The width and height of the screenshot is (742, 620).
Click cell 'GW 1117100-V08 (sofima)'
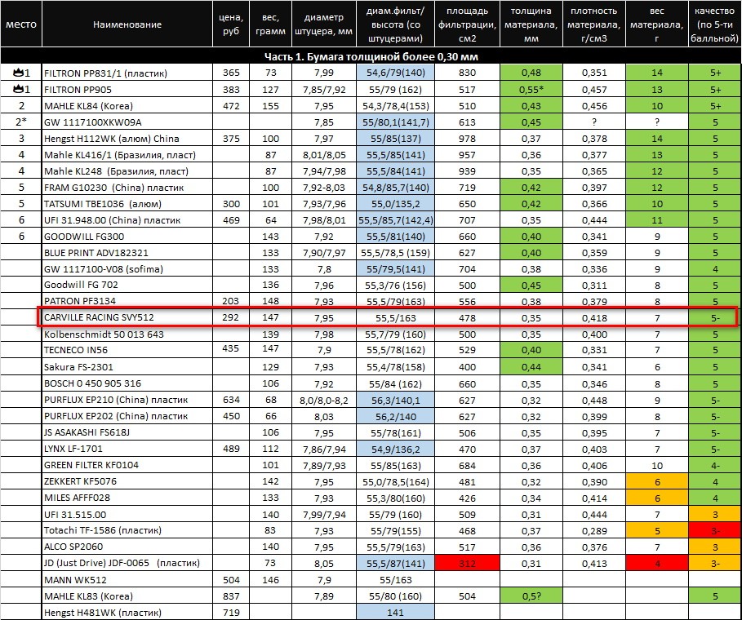(127, 269)
